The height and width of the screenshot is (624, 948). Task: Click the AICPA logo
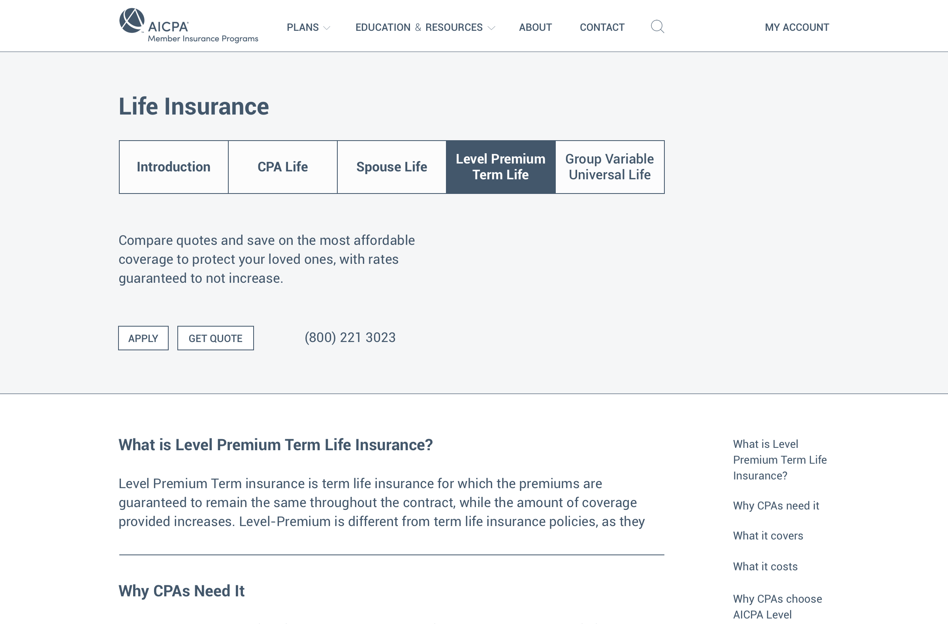pos(188,26)
